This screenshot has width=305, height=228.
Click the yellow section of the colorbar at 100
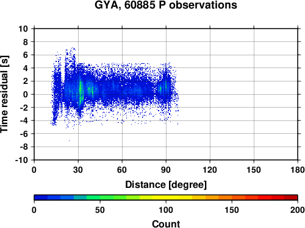tap(166, 198)
